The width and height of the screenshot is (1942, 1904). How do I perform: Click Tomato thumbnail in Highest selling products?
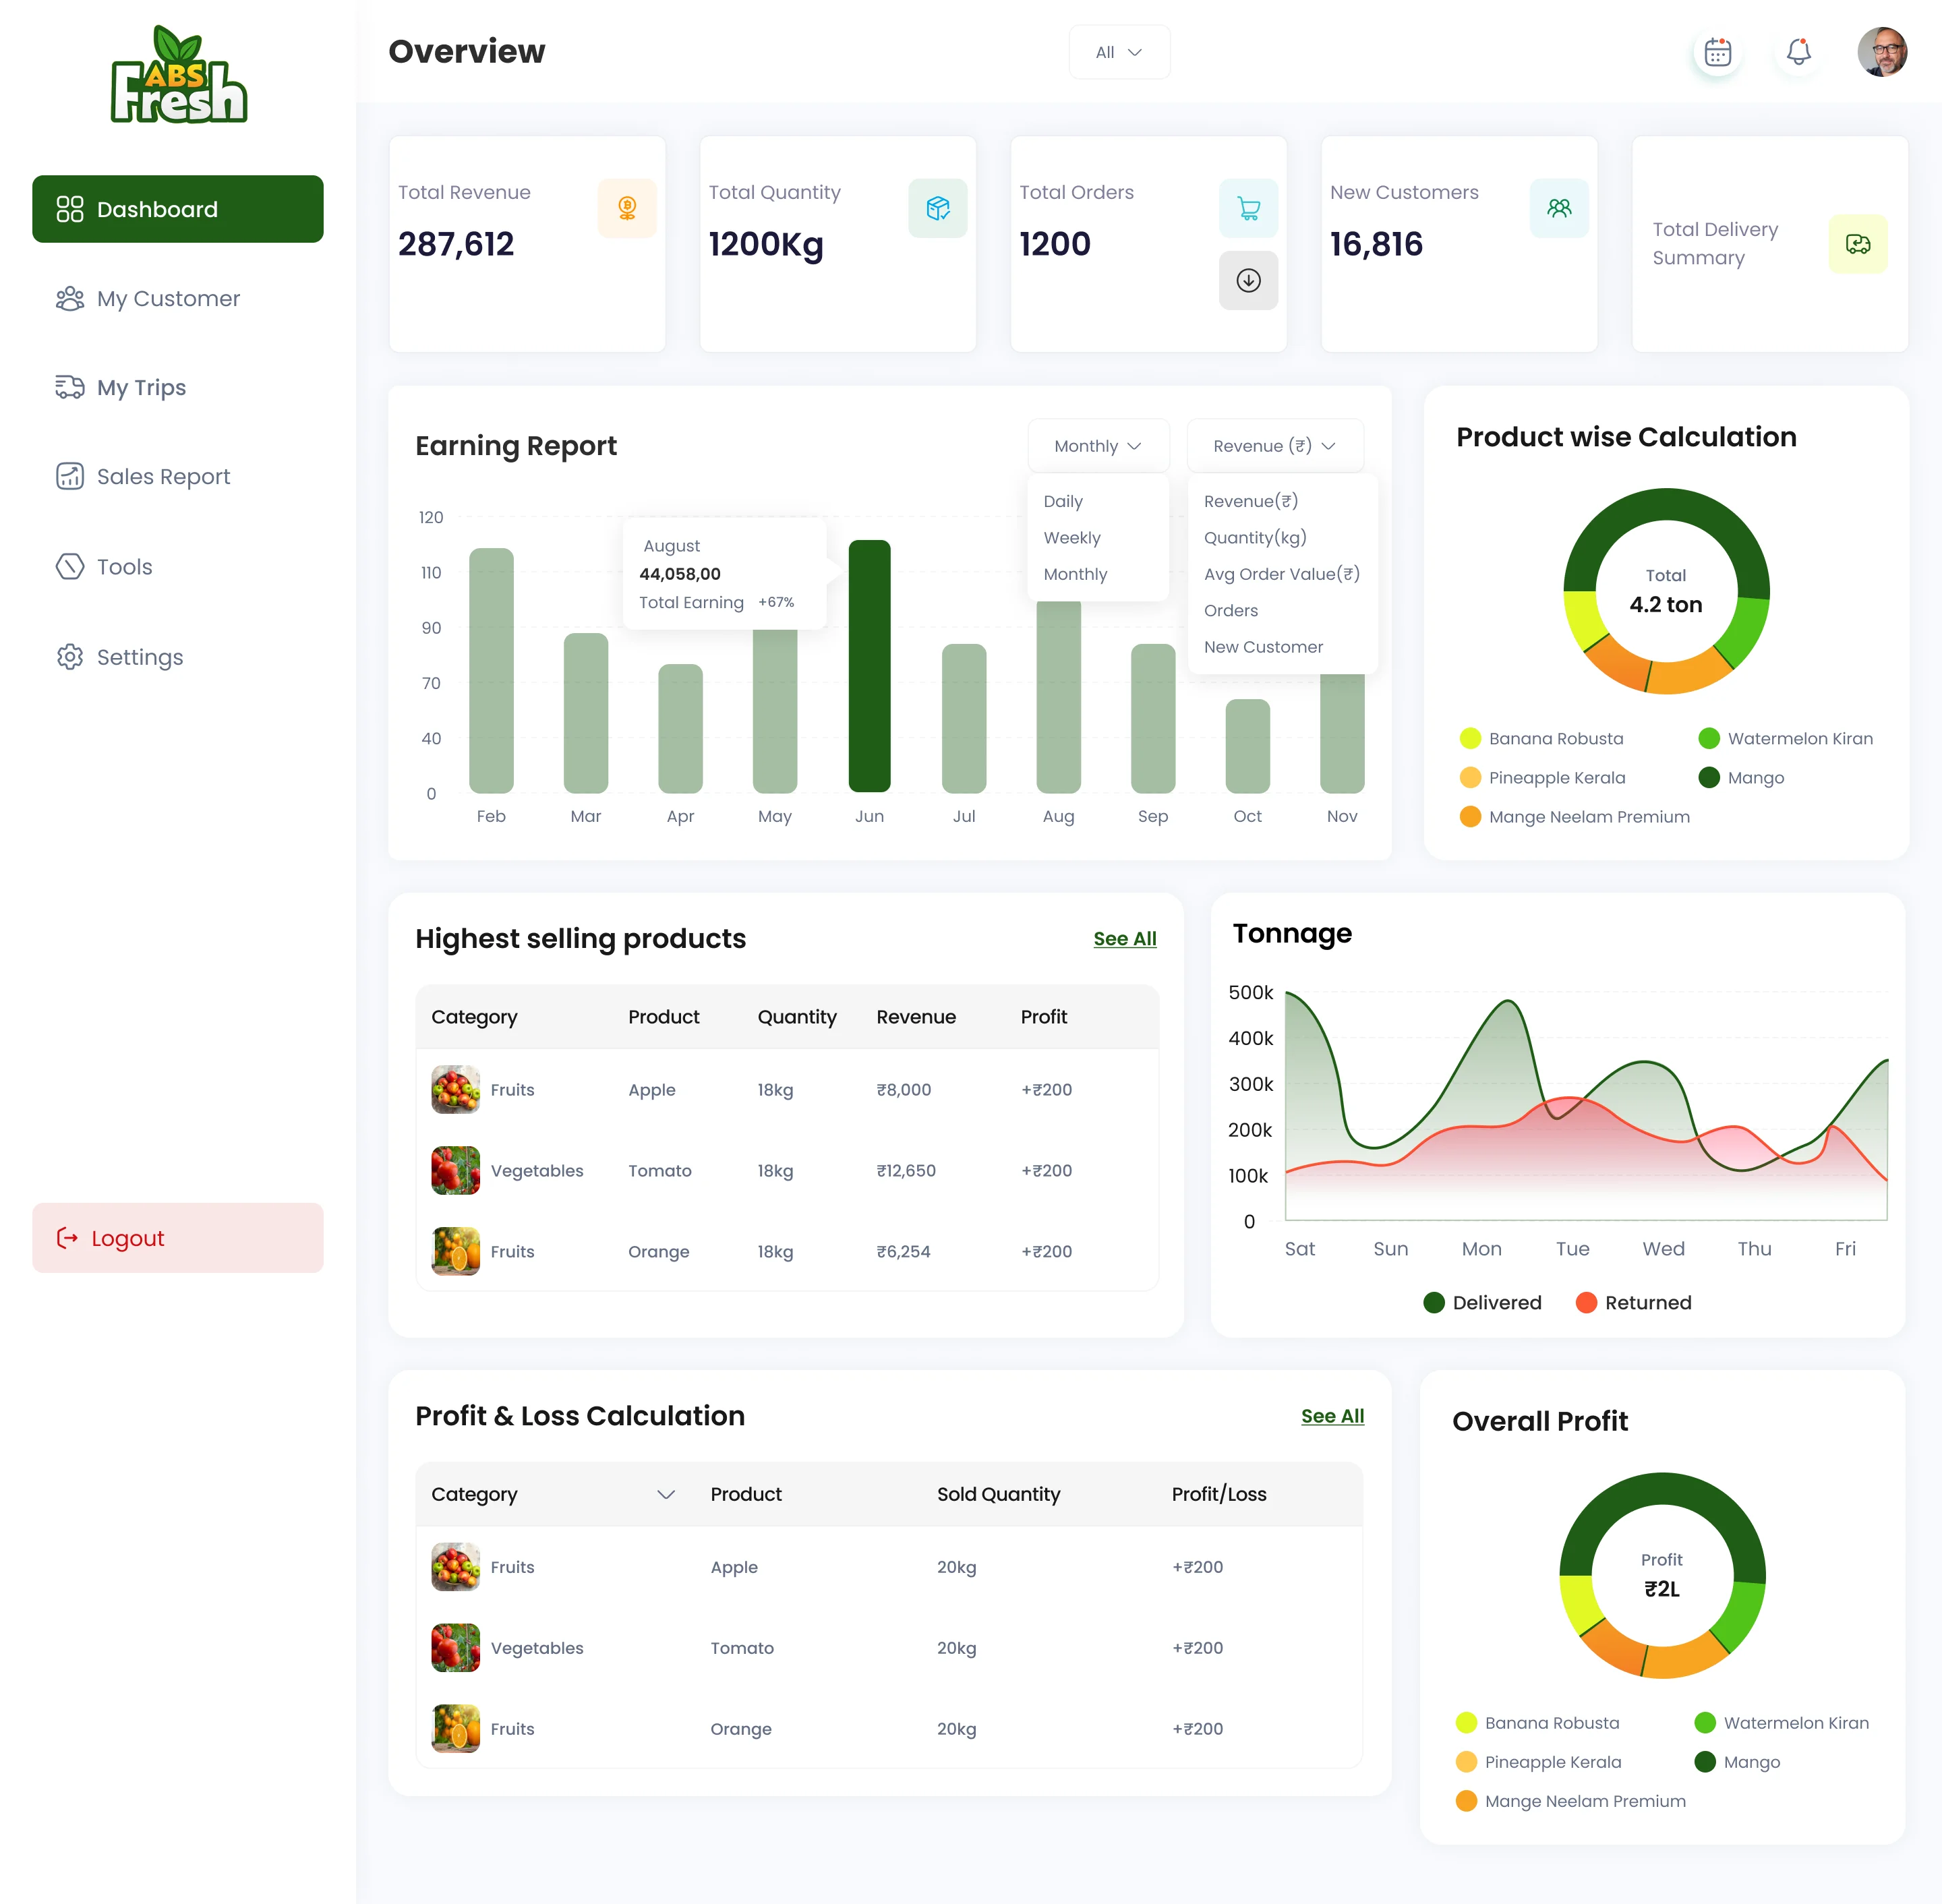(455, 1170)
